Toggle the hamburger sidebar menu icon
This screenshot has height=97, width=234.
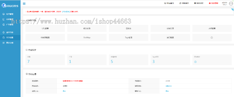pos(24,4)
